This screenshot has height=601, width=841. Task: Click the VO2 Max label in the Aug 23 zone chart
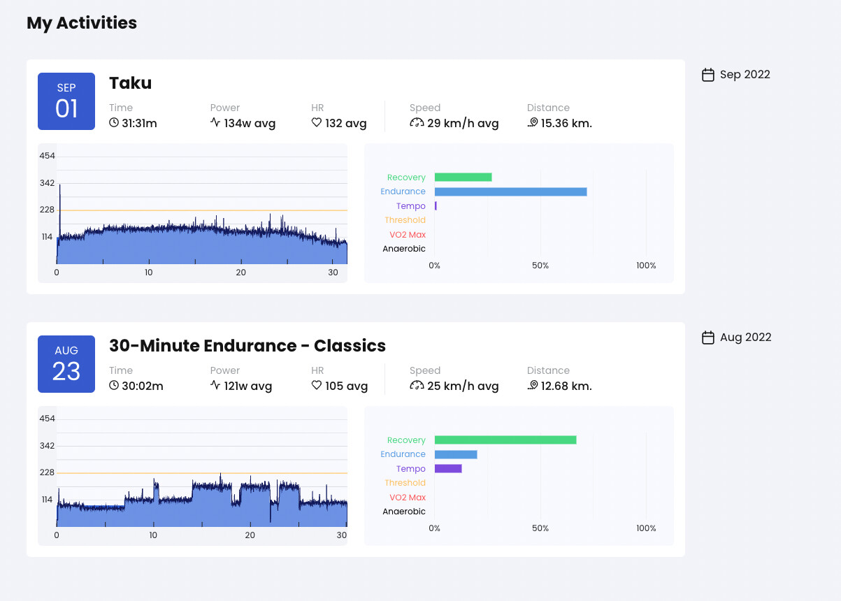click(x=408, y=498)
